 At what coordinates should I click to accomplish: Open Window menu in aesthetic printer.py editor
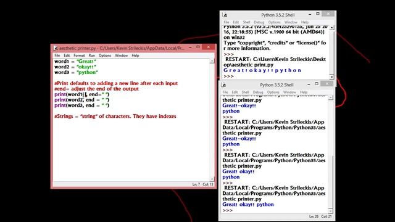[122, 55]
